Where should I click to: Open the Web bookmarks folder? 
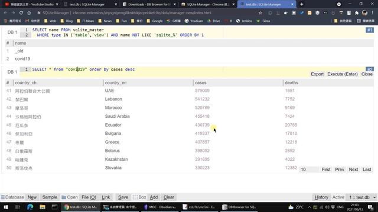point(50,21)
